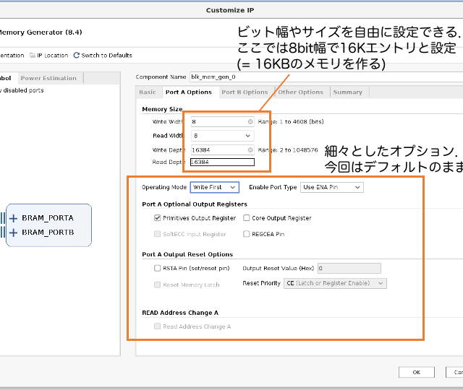
Task: Enable Core Output Register checkbox
Action: click(247, 217)
